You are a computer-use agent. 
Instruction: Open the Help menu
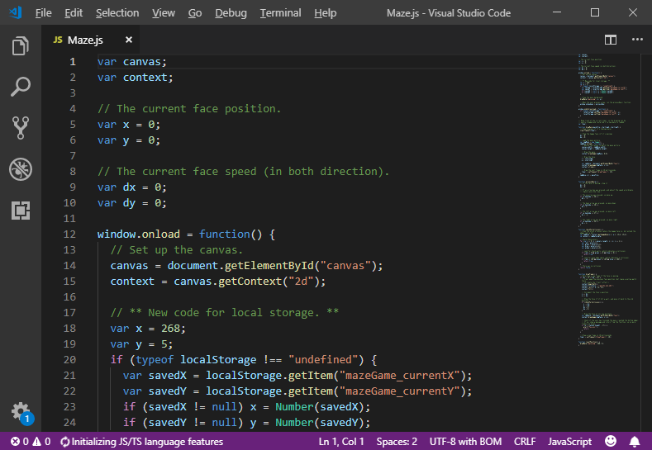pos(325,13)
